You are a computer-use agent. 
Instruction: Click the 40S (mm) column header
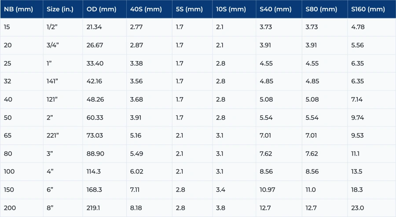coord(146,9)
